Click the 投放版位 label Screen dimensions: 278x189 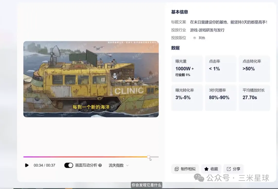pos(179,38)
